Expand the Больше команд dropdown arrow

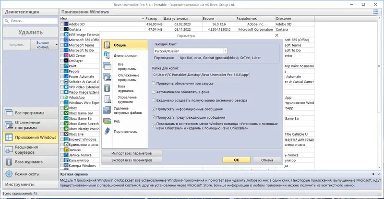point(57,45)
